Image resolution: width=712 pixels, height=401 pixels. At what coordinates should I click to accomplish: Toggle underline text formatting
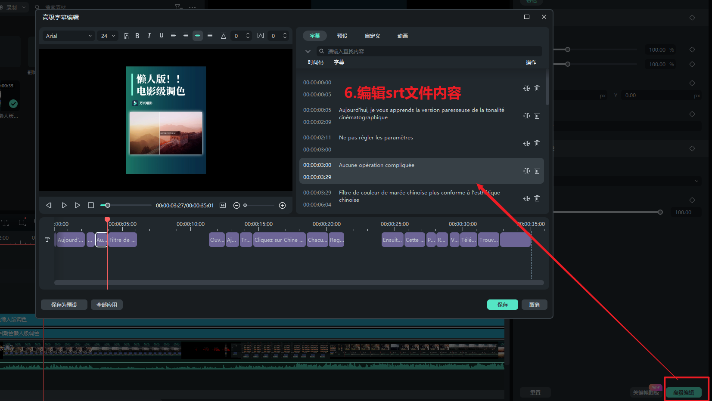pos(161,36)
